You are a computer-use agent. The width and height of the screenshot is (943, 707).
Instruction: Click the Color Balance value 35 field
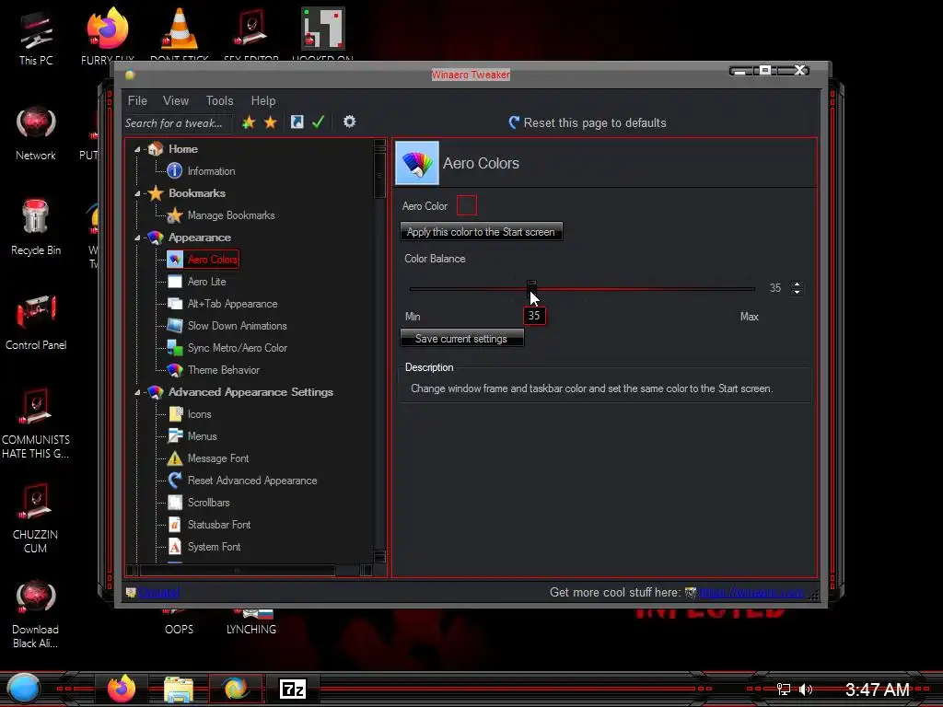coord(775,288)
